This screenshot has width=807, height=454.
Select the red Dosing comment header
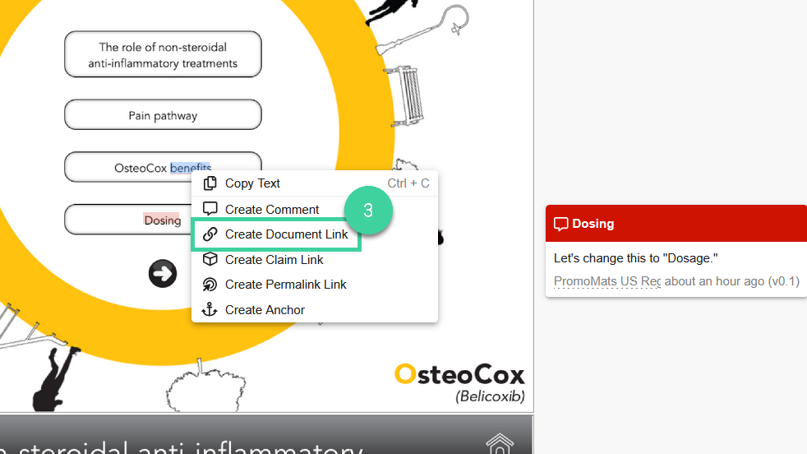point(676,223)
